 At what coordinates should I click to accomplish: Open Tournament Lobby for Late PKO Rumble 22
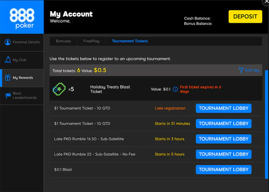223,154
